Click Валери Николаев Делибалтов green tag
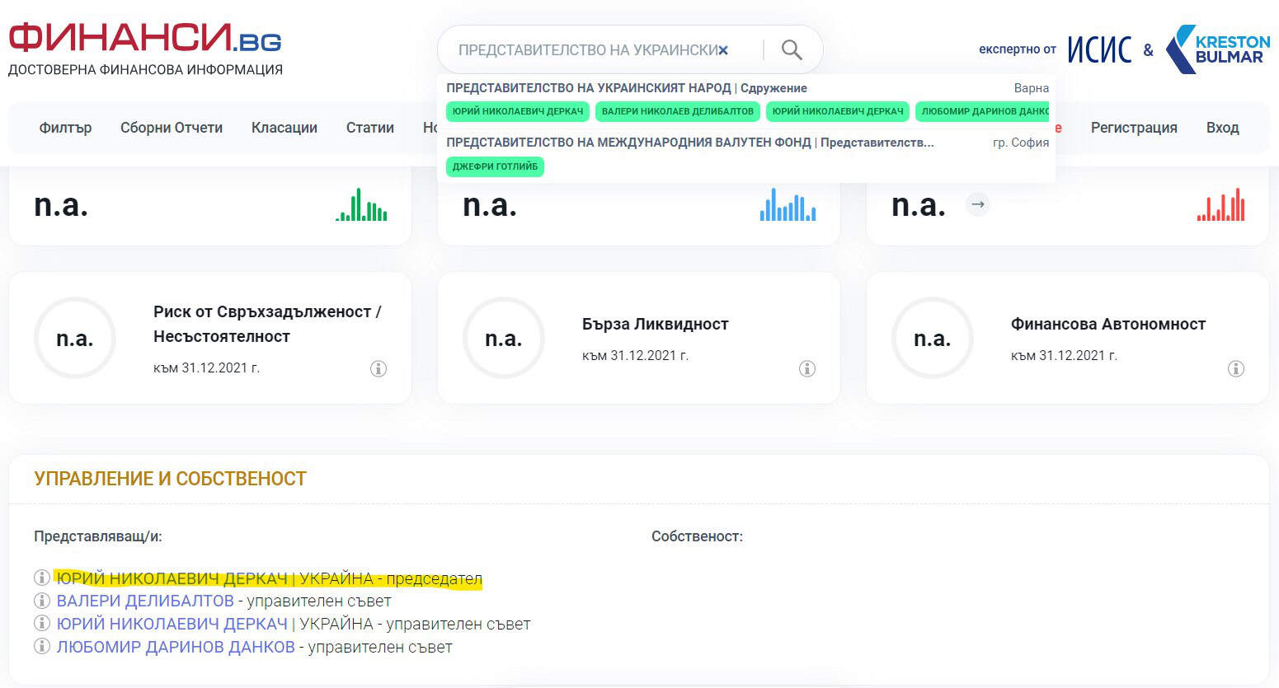The width and height of the screenshot is (1279, 688). tap(678, 111)
